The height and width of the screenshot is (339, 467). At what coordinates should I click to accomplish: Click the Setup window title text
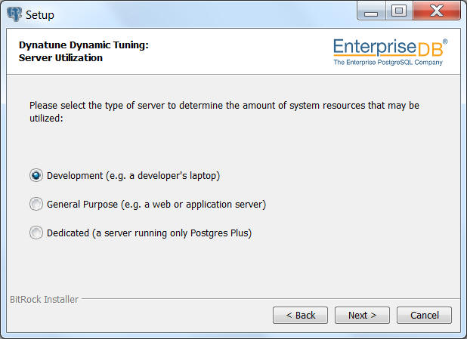click(40, 15)
